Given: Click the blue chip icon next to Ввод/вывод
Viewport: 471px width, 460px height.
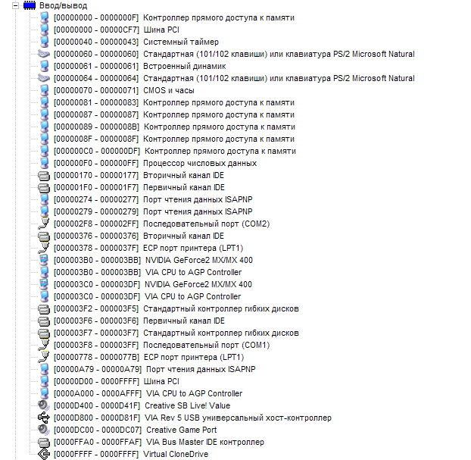Looking at the screenshot, I should tap(30, 6).
